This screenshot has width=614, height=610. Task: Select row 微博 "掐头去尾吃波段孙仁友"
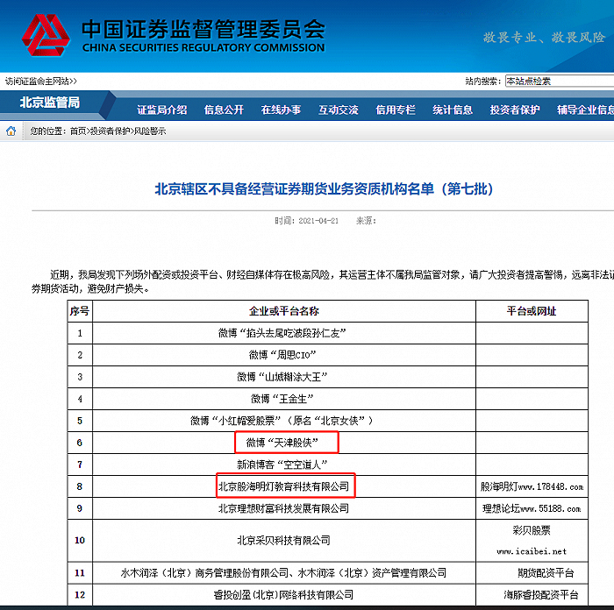pos(328,333)
